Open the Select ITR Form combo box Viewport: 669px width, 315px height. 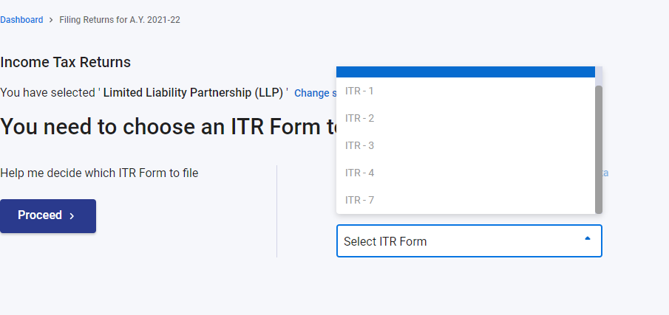click(458, 241)
